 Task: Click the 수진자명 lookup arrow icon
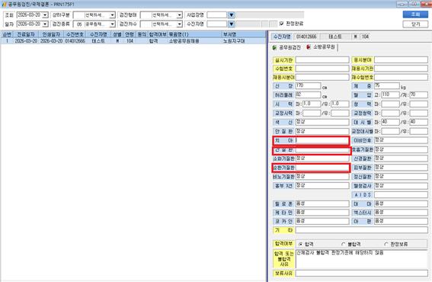click(232, 24)
